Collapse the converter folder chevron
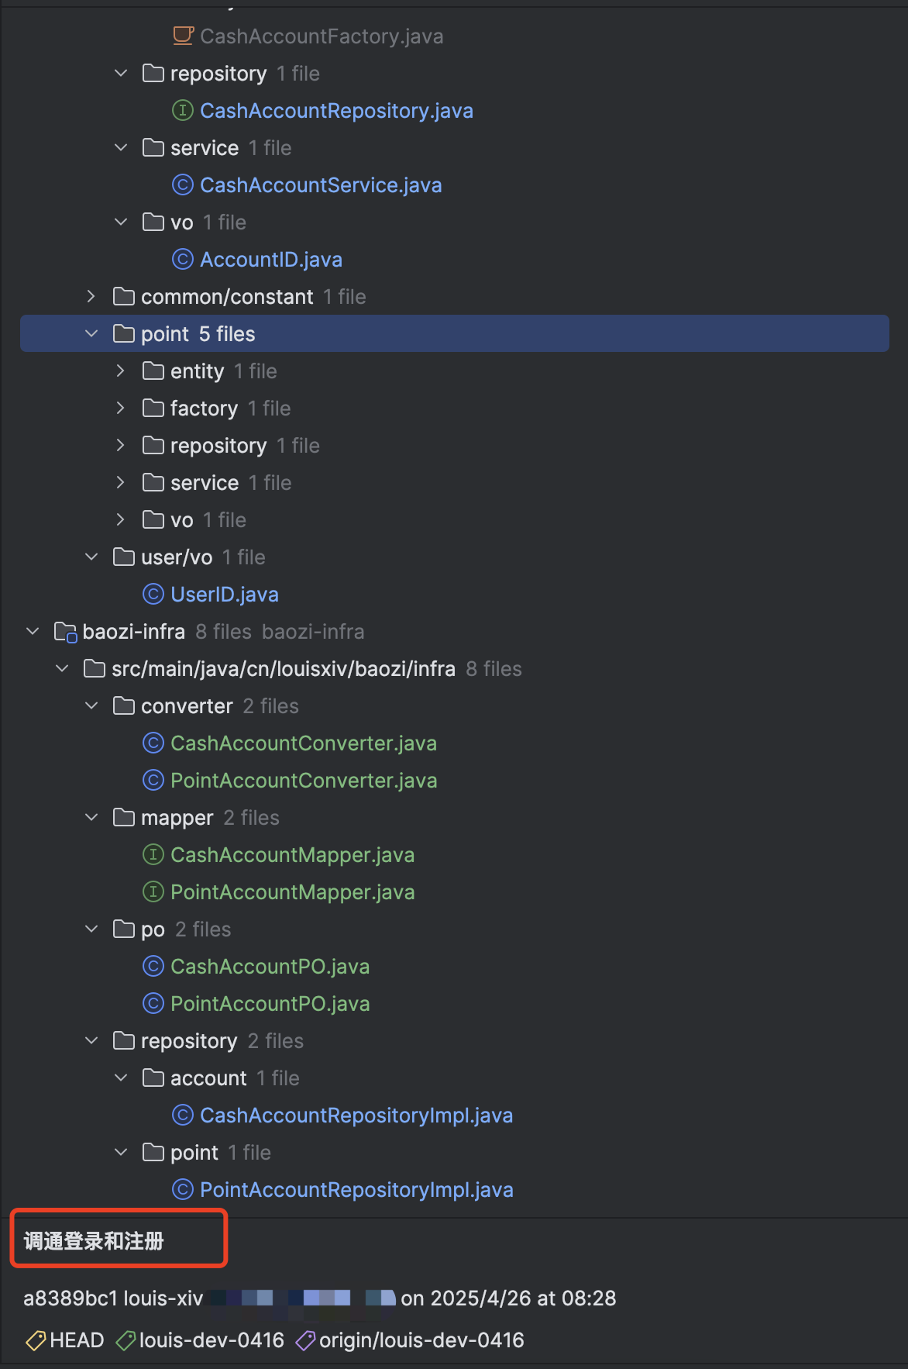This screenshot has height=1369, width=908. pyautogui.click(x=91, y=706)
